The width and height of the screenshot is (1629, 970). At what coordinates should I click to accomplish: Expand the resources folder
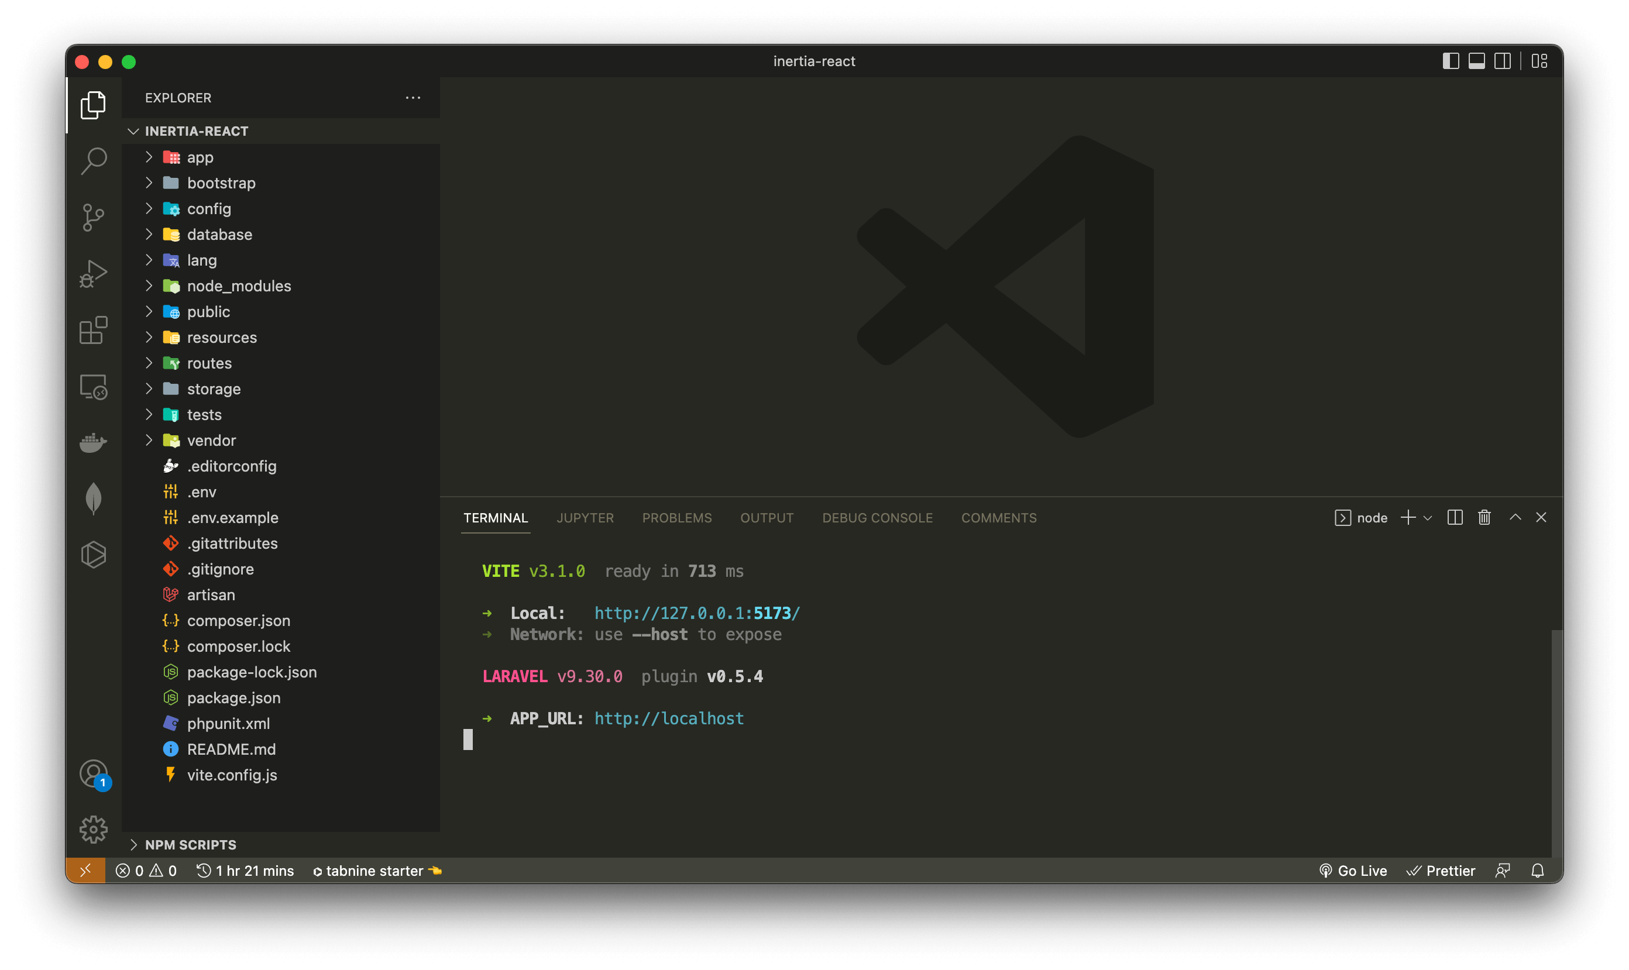(222, 338)
